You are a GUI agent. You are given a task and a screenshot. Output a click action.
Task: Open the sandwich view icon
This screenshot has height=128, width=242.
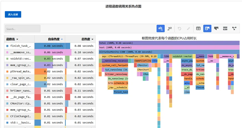[225, 28]
